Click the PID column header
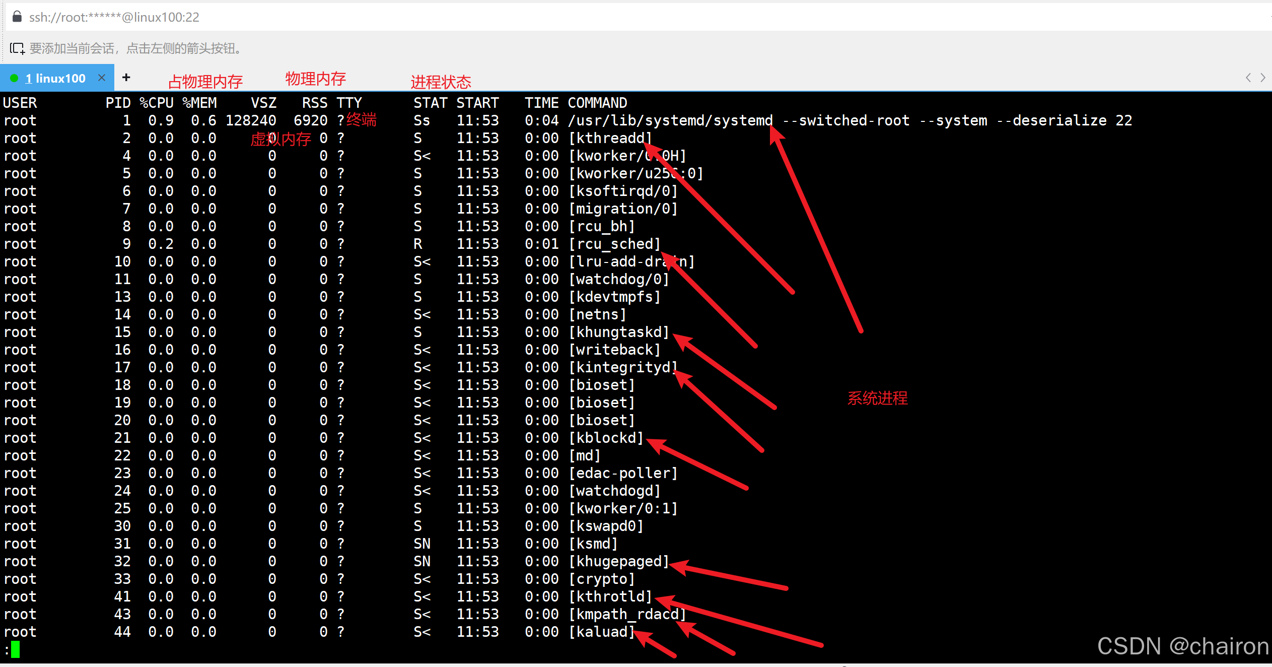The image size is (1272, 667). (x=118, y=103)
